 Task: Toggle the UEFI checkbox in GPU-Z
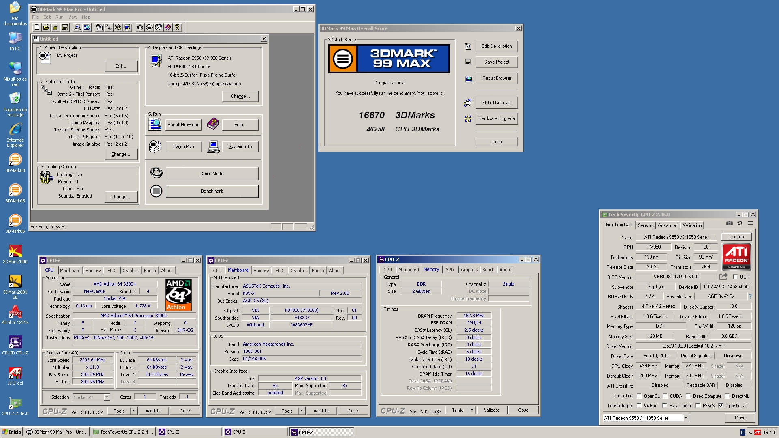tap(735, 277)
